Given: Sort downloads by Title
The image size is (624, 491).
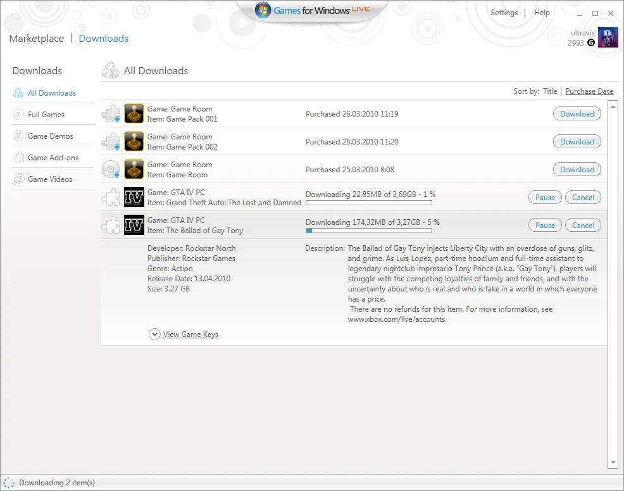Looking at the screenshot, I should tap(550, 91).
